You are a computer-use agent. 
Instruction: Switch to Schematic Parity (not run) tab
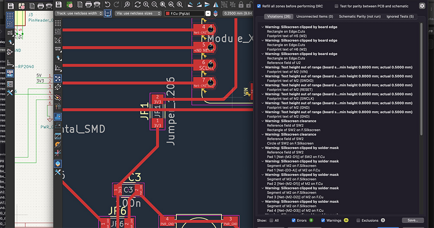[359, 17]
